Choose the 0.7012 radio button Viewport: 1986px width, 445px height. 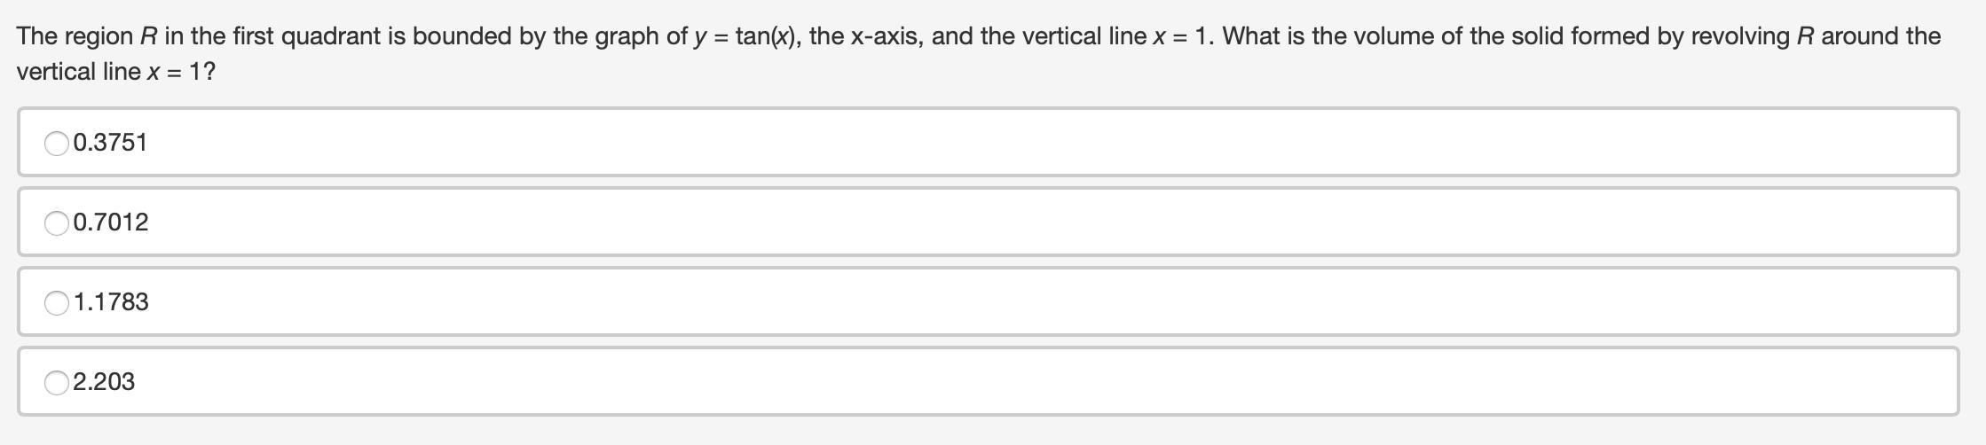pyautogui.click(x=57, y=222)
